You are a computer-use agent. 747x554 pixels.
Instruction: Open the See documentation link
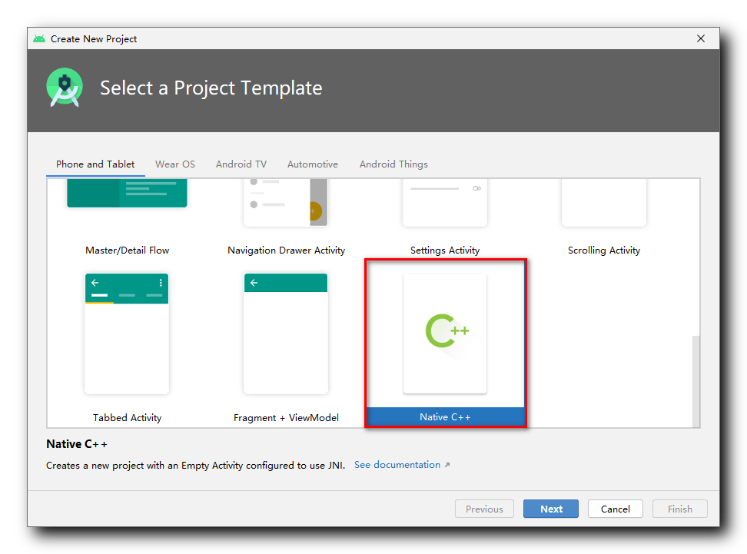tap(397, 464)
